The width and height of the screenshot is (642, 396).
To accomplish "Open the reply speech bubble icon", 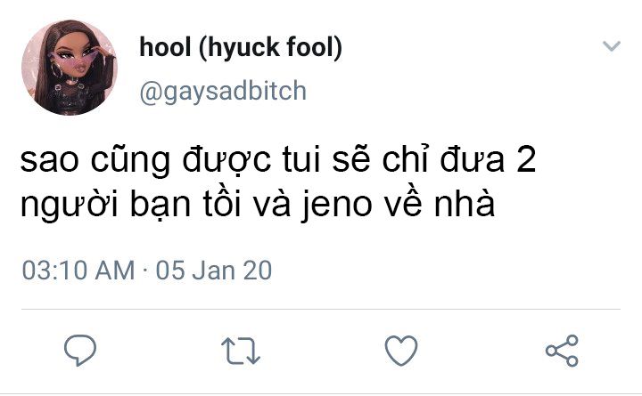I will (x=80, y=351).
